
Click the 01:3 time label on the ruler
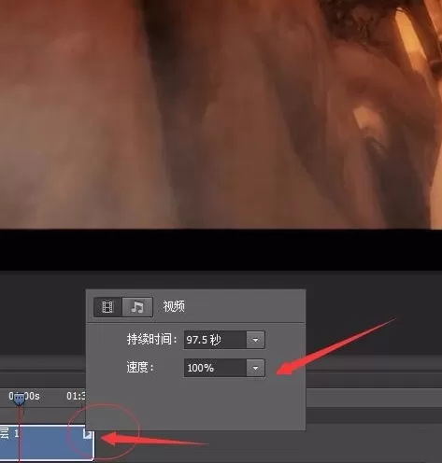tap(76, 396)
